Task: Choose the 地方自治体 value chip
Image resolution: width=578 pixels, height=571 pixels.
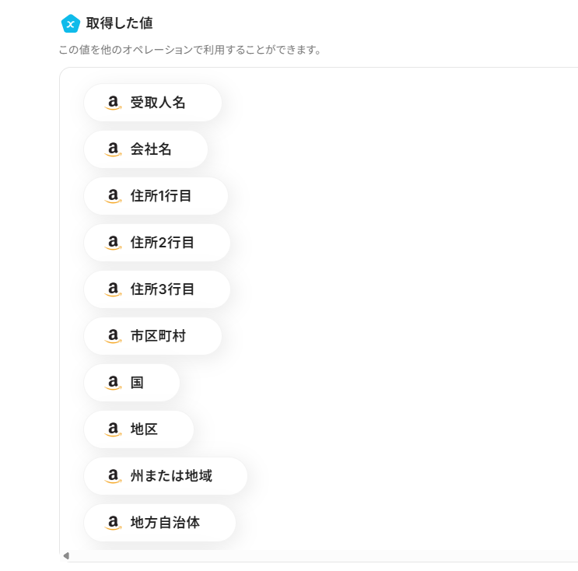Action: click(160, 523)
